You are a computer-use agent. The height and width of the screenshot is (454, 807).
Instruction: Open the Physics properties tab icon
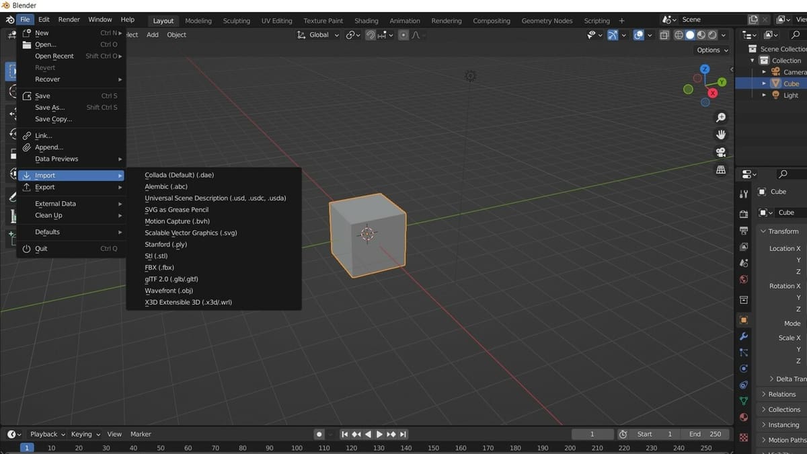coord(743,368)
